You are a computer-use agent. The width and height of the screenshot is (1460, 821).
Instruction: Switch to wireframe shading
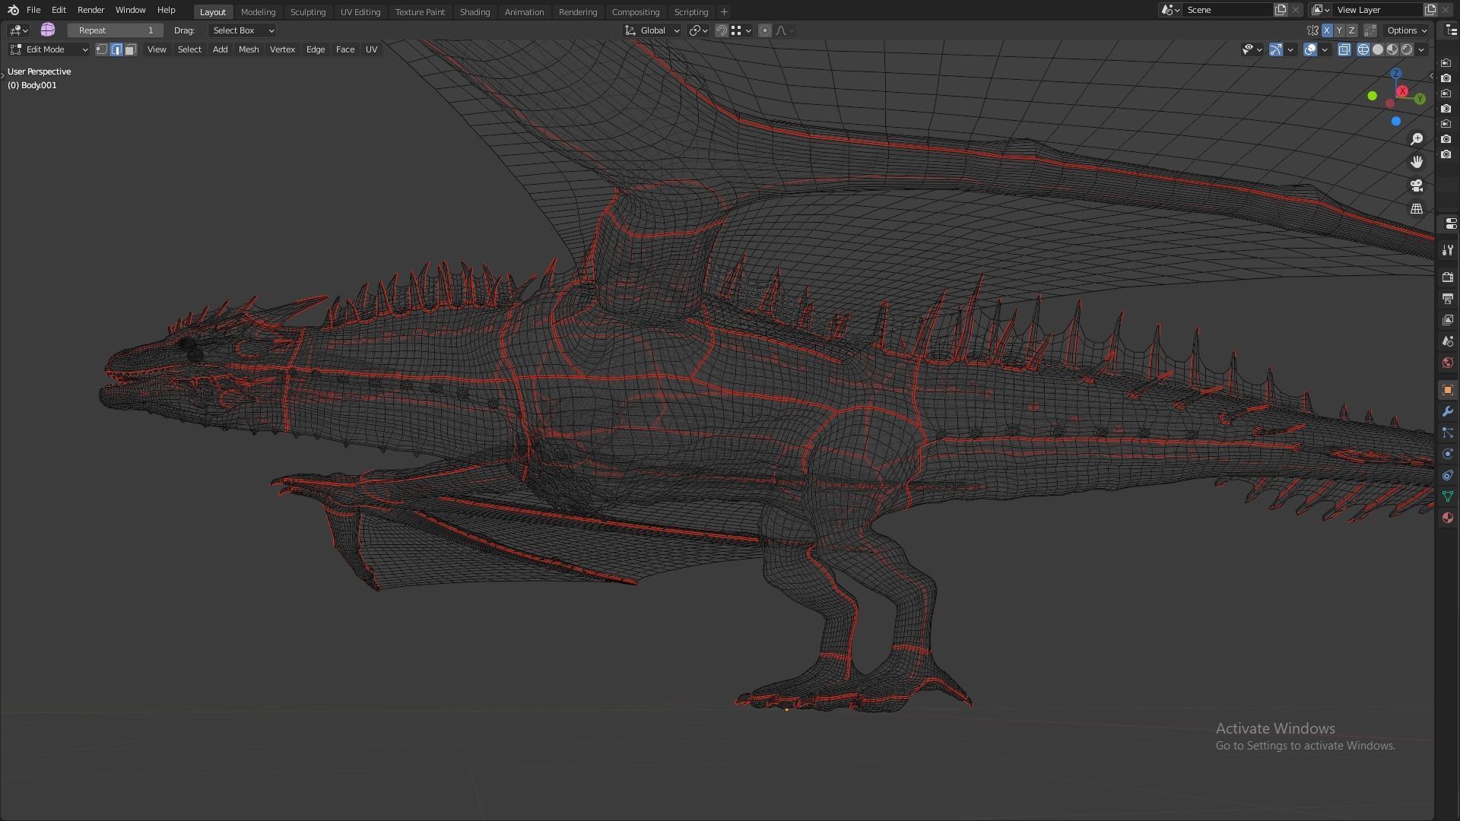tap(1363, 49)
